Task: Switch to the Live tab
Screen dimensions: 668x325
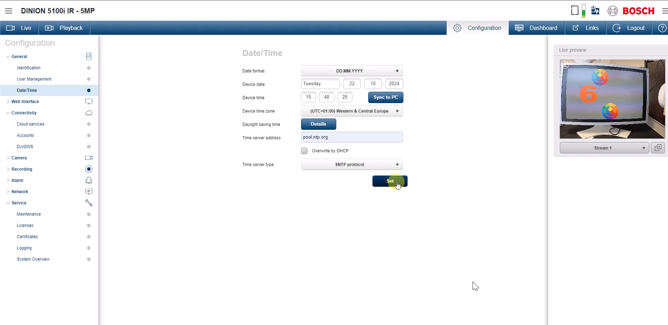Action: (19, 28)
